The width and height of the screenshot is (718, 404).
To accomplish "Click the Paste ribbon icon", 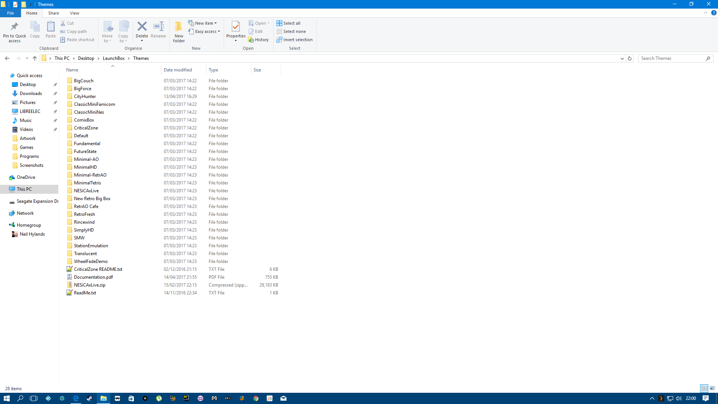I will pyautogui.click(x=50, y=27).
